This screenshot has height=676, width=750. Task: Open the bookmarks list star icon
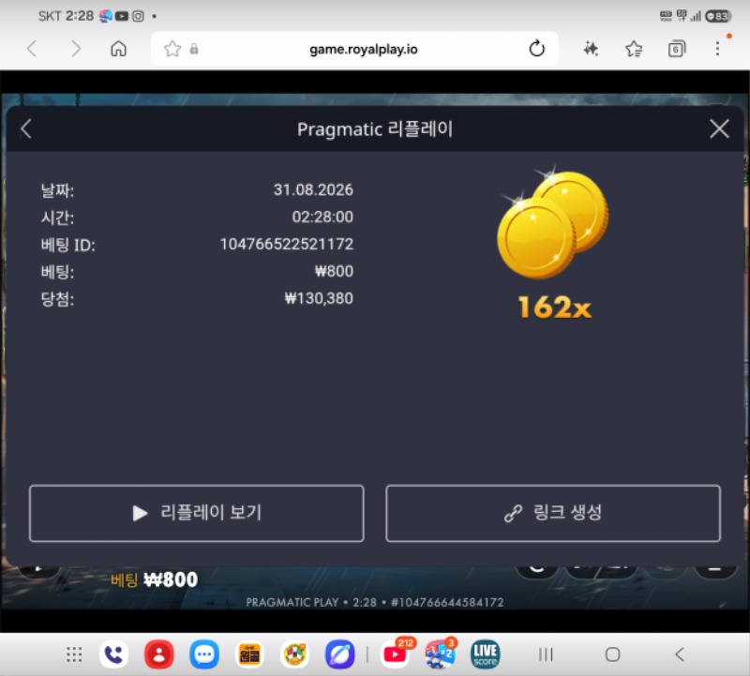tap(634, 49)
